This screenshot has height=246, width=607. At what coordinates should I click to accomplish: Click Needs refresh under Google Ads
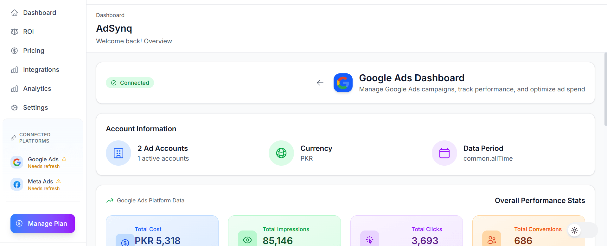[x=44, y=166]
